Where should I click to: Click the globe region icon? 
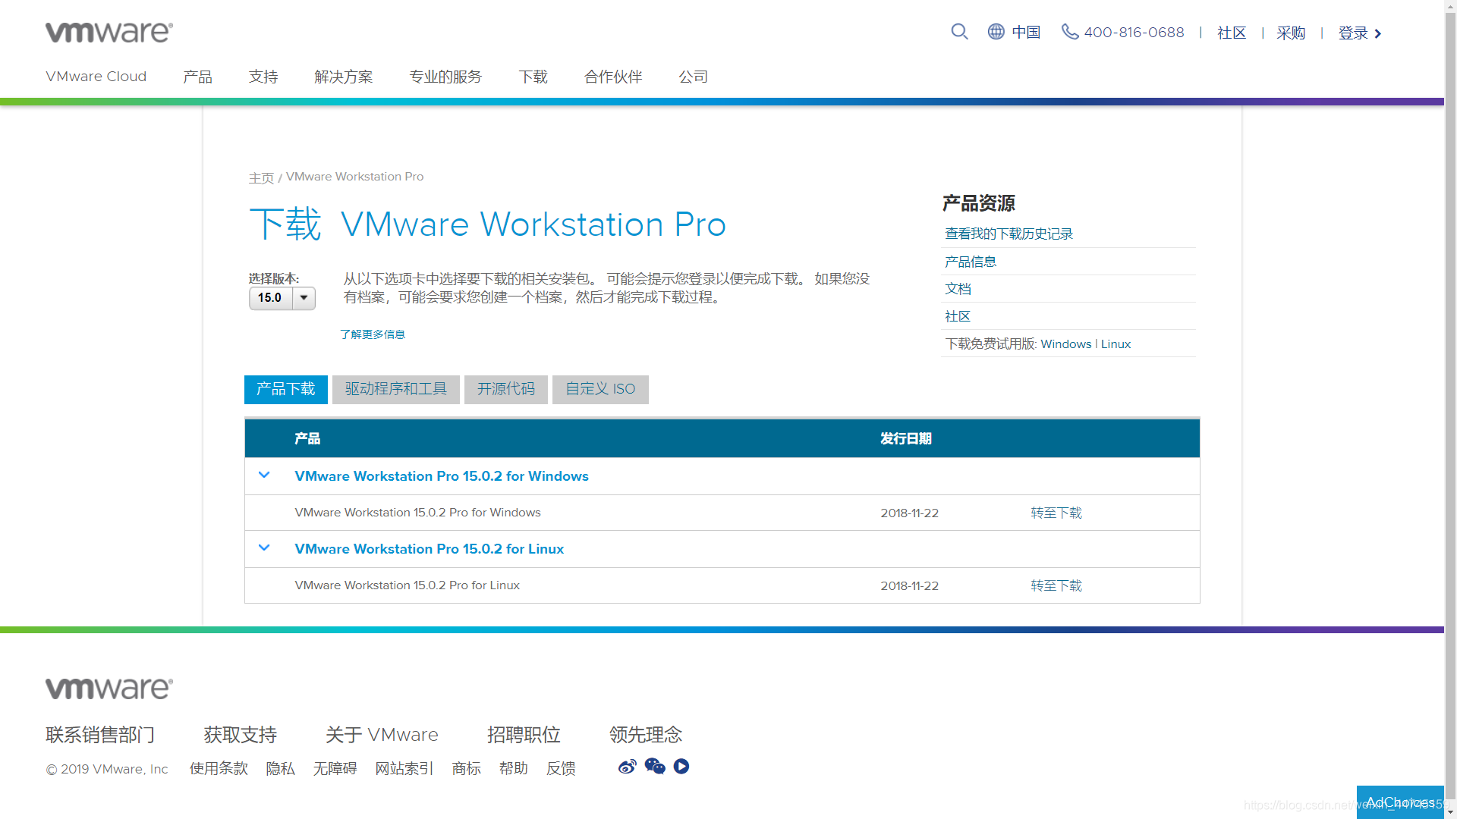click(996, 32)
